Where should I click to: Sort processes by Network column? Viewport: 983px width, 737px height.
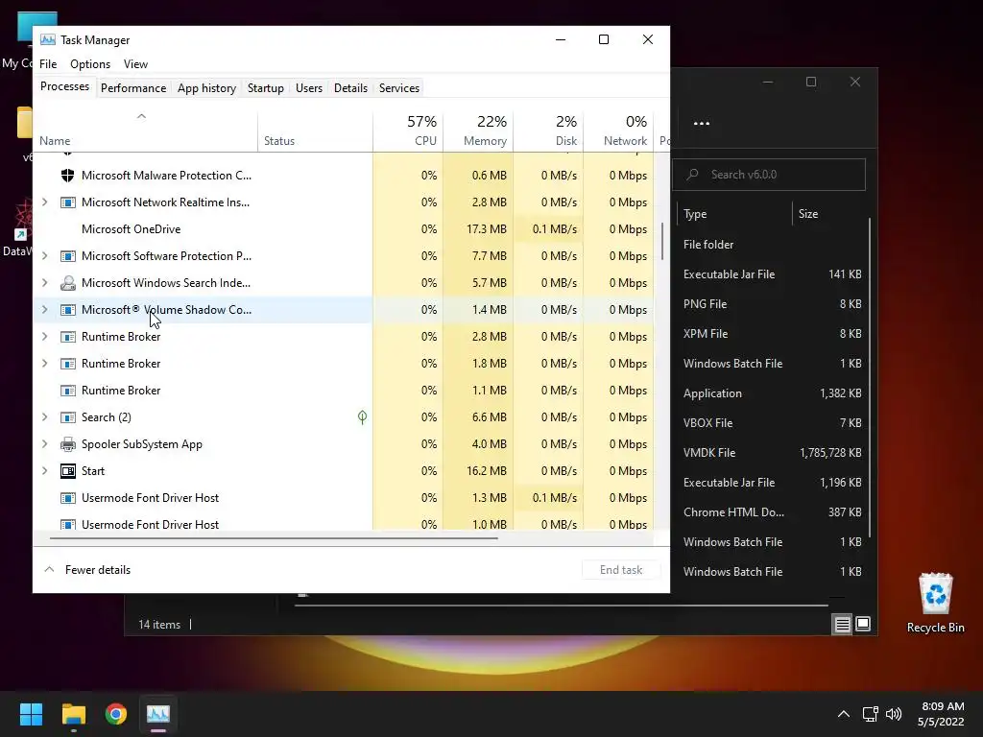click(x=619, y=131)
